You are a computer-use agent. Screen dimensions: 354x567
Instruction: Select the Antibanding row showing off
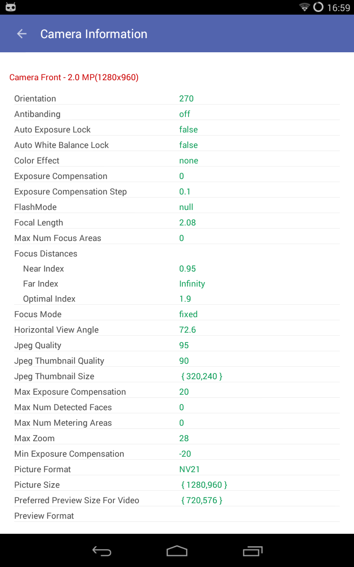177,114
